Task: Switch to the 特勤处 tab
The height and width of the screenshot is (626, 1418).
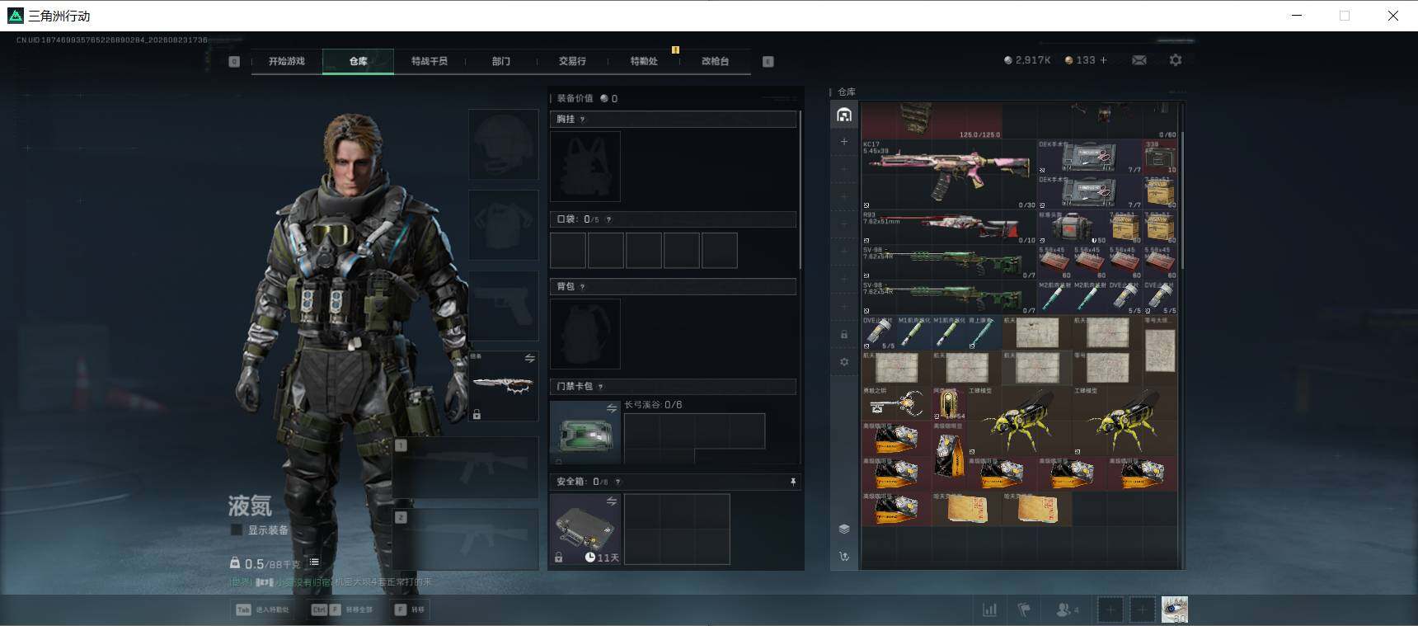Action: click(644, 61)
